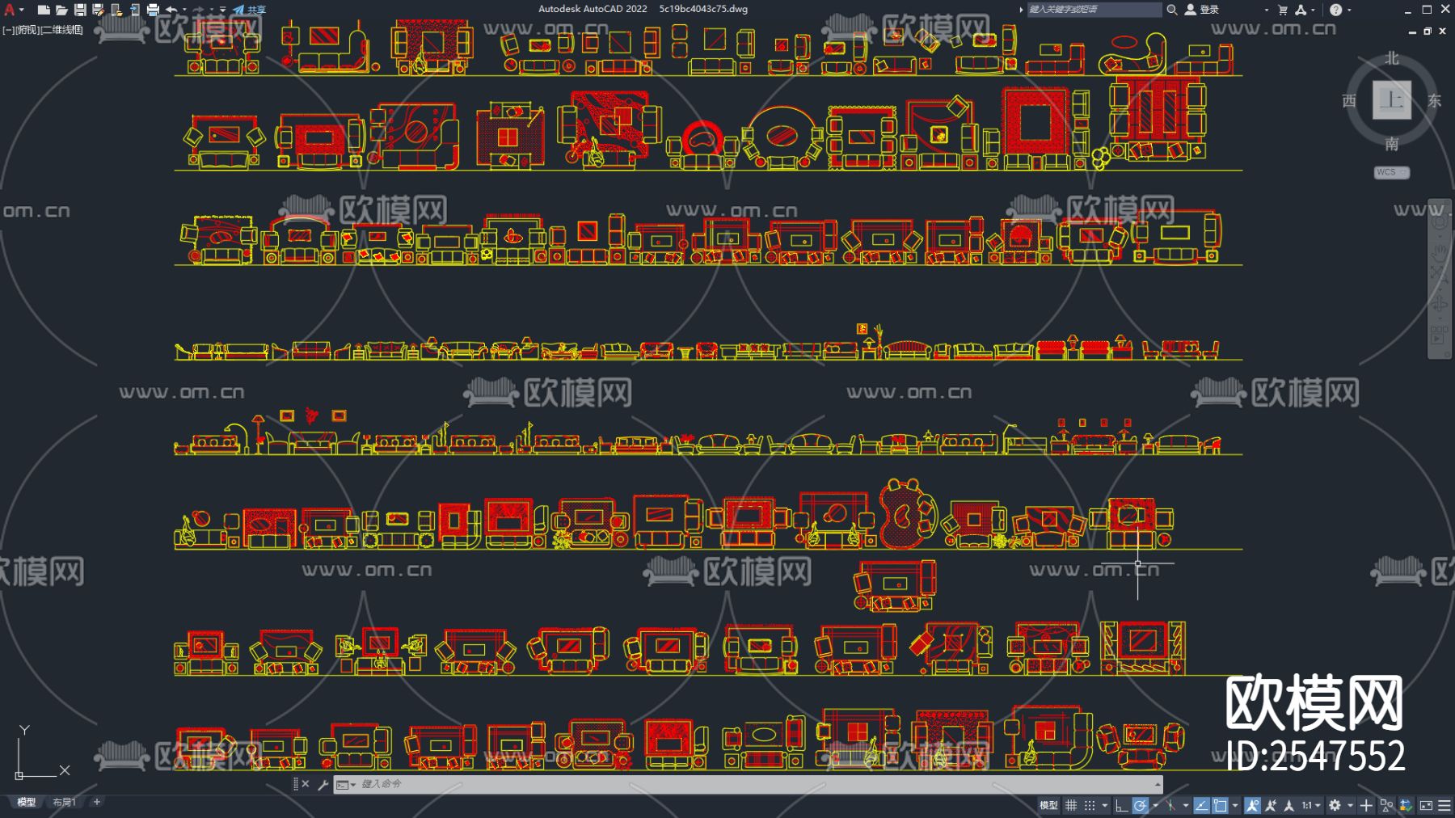Toggle ortho mode
Viewport: 1455px width, 818px height.
[1121, 806]
